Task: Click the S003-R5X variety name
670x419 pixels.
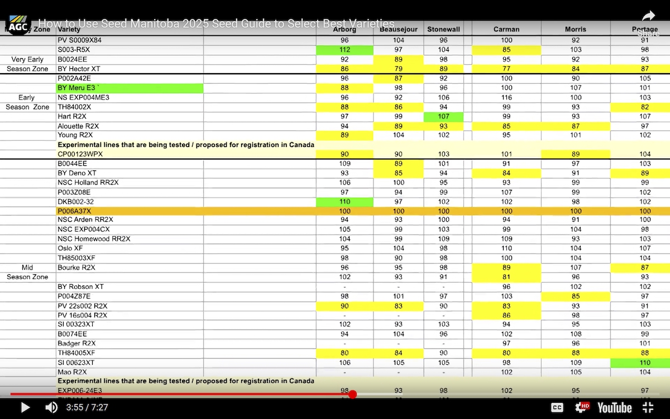Action: pos(74,50)
